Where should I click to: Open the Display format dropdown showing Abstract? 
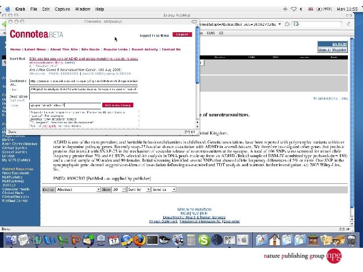click(x=78, y=189)
